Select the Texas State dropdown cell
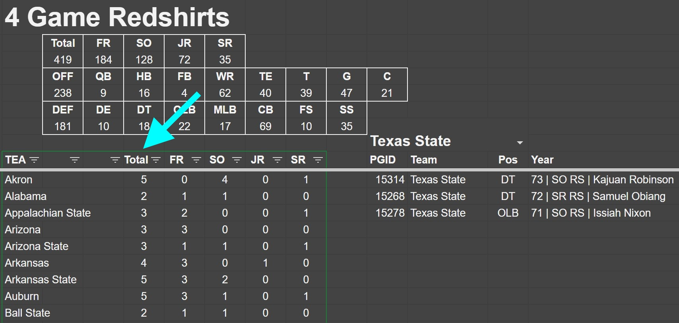Image resolution: width=679 pixels, height=323 pixels. click(437, 141)
